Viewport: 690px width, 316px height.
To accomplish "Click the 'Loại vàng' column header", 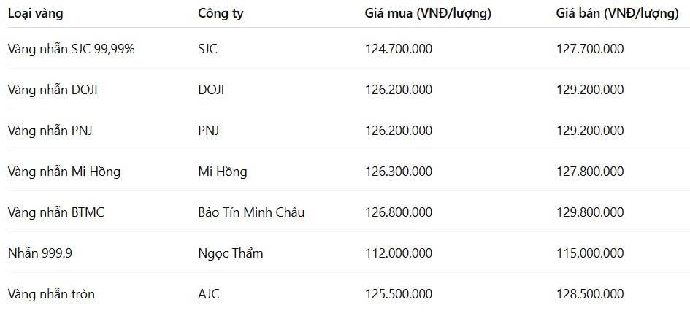I will (35, 14).
